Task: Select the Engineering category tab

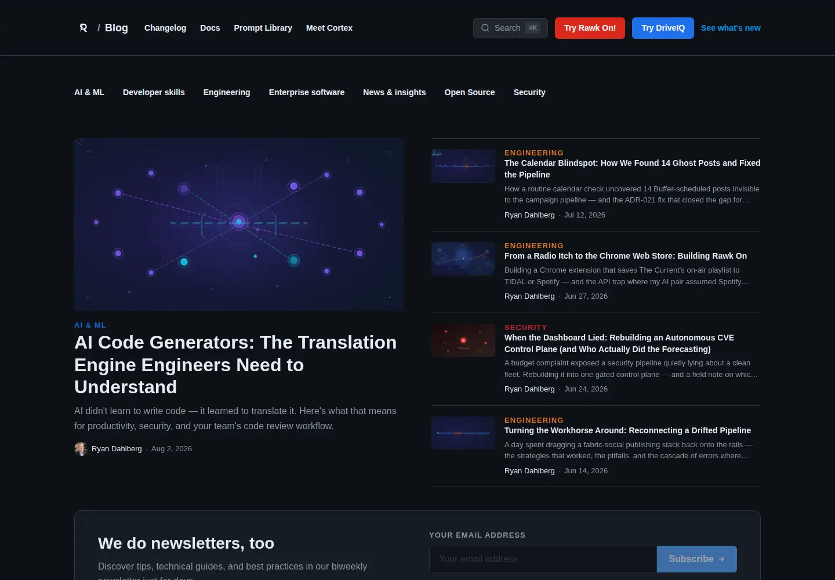Action: click(227, 92)
